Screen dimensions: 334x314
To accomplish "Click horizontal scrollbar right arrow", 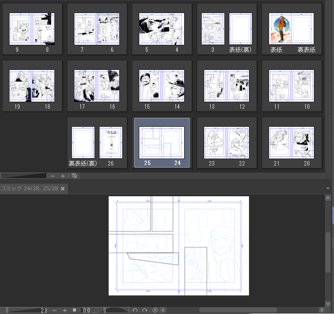I will coord(321,310).
